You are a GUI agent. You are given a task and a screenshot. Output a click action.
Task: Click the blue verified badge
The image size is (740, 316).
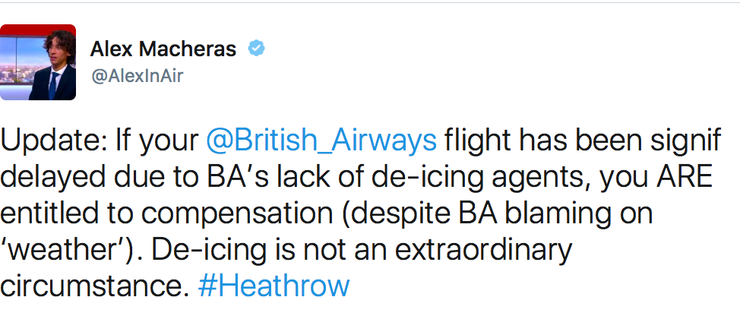pyautogui.click(x=257, y=48)
